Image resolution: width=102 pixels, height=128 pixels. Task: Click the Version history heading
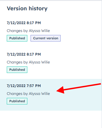(27, 9)
